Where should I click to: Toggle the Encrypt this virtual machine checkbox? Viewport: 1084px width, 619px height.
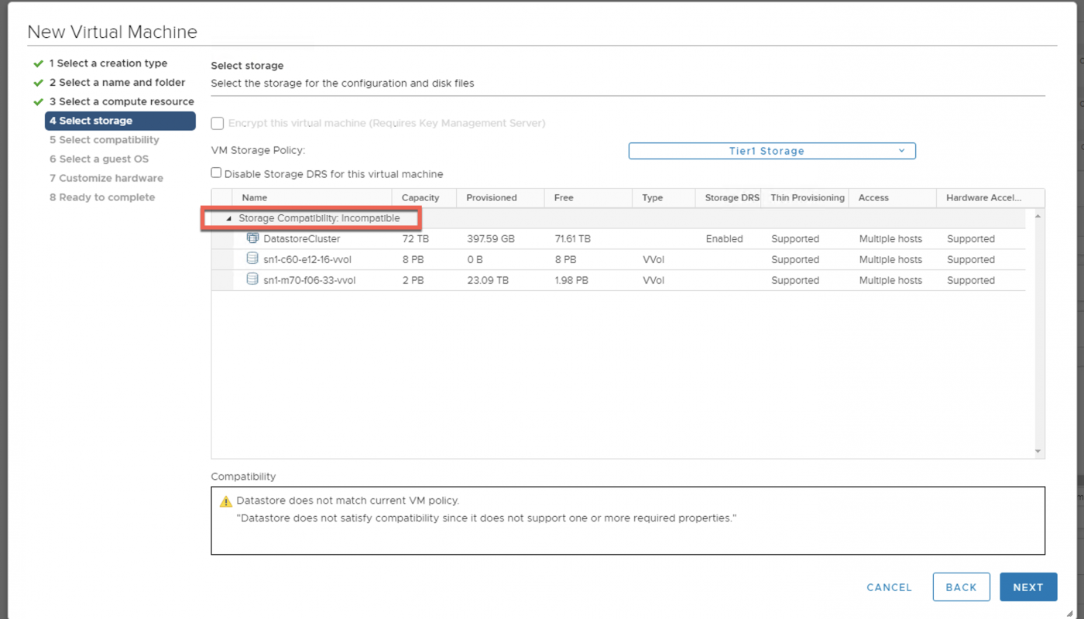218,123
